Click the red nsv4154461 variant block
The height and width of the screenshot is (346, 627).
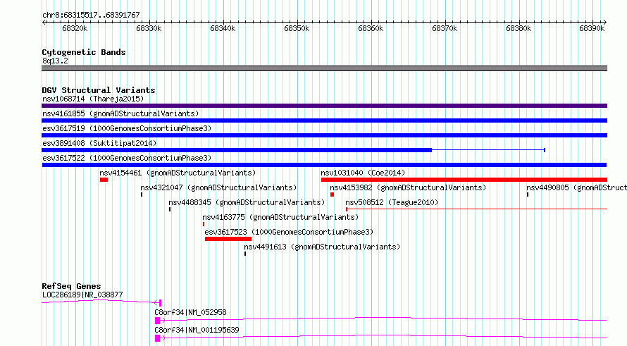(104, 180)
